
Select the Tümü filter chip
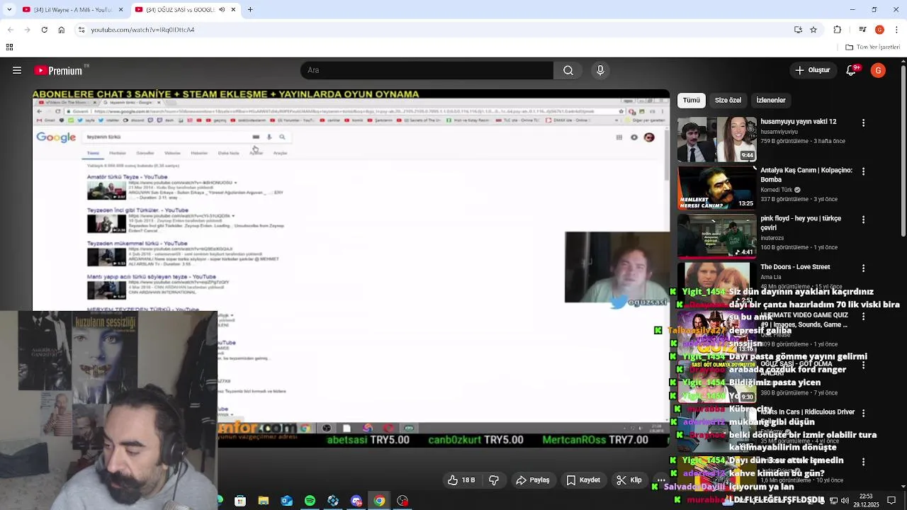692,100
